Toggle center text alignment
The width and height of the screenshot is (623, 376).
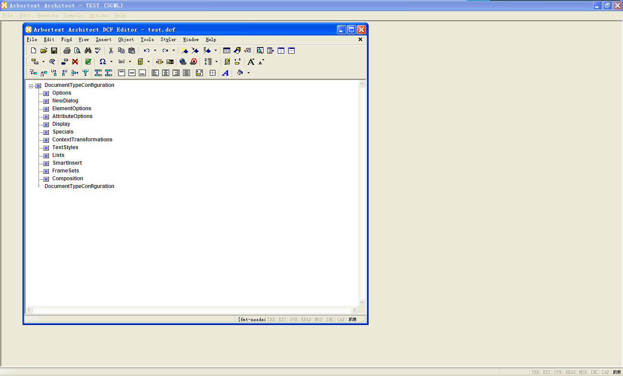[166, 73]
